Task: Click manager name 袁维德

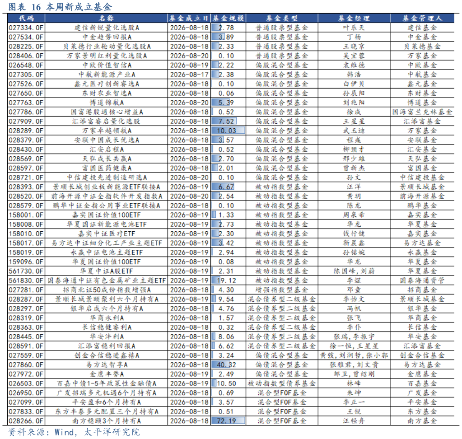Action: (x=354, y=65)
